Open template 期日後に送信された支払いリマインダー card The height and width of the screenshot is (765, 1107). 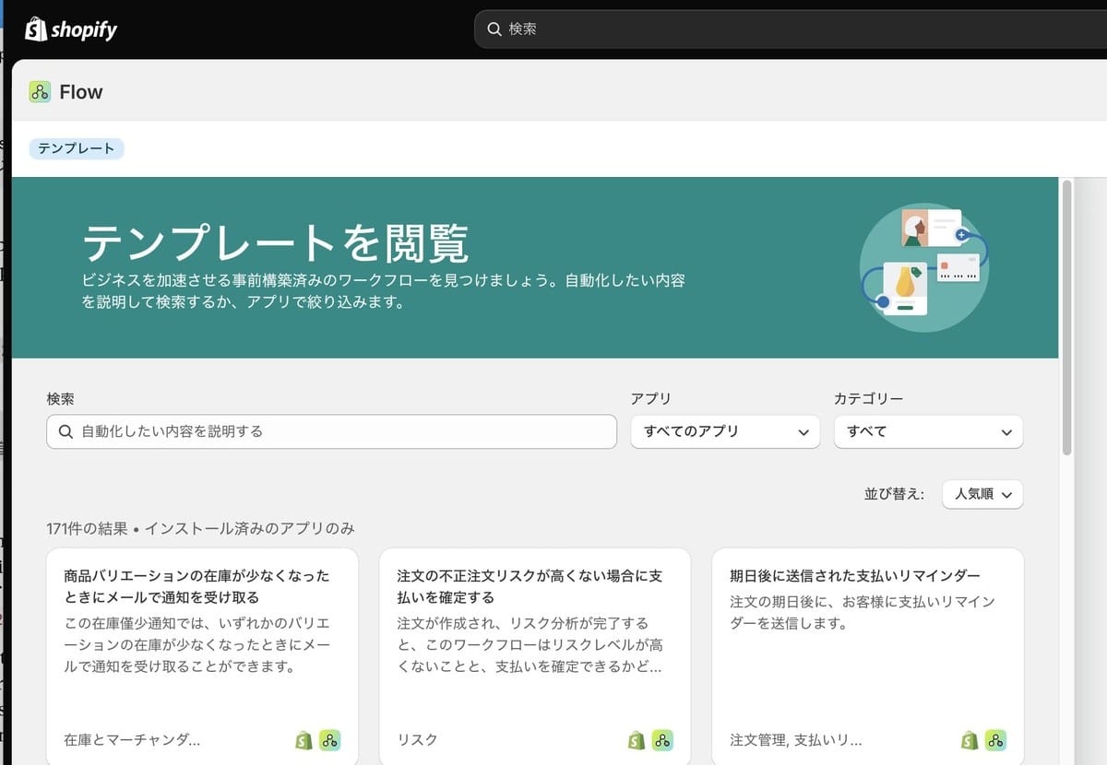click(868, 656)
